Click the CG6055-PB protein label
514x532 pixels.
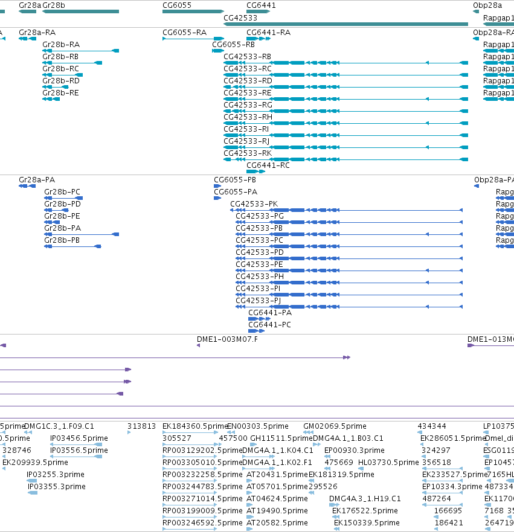tap(235, 180)
